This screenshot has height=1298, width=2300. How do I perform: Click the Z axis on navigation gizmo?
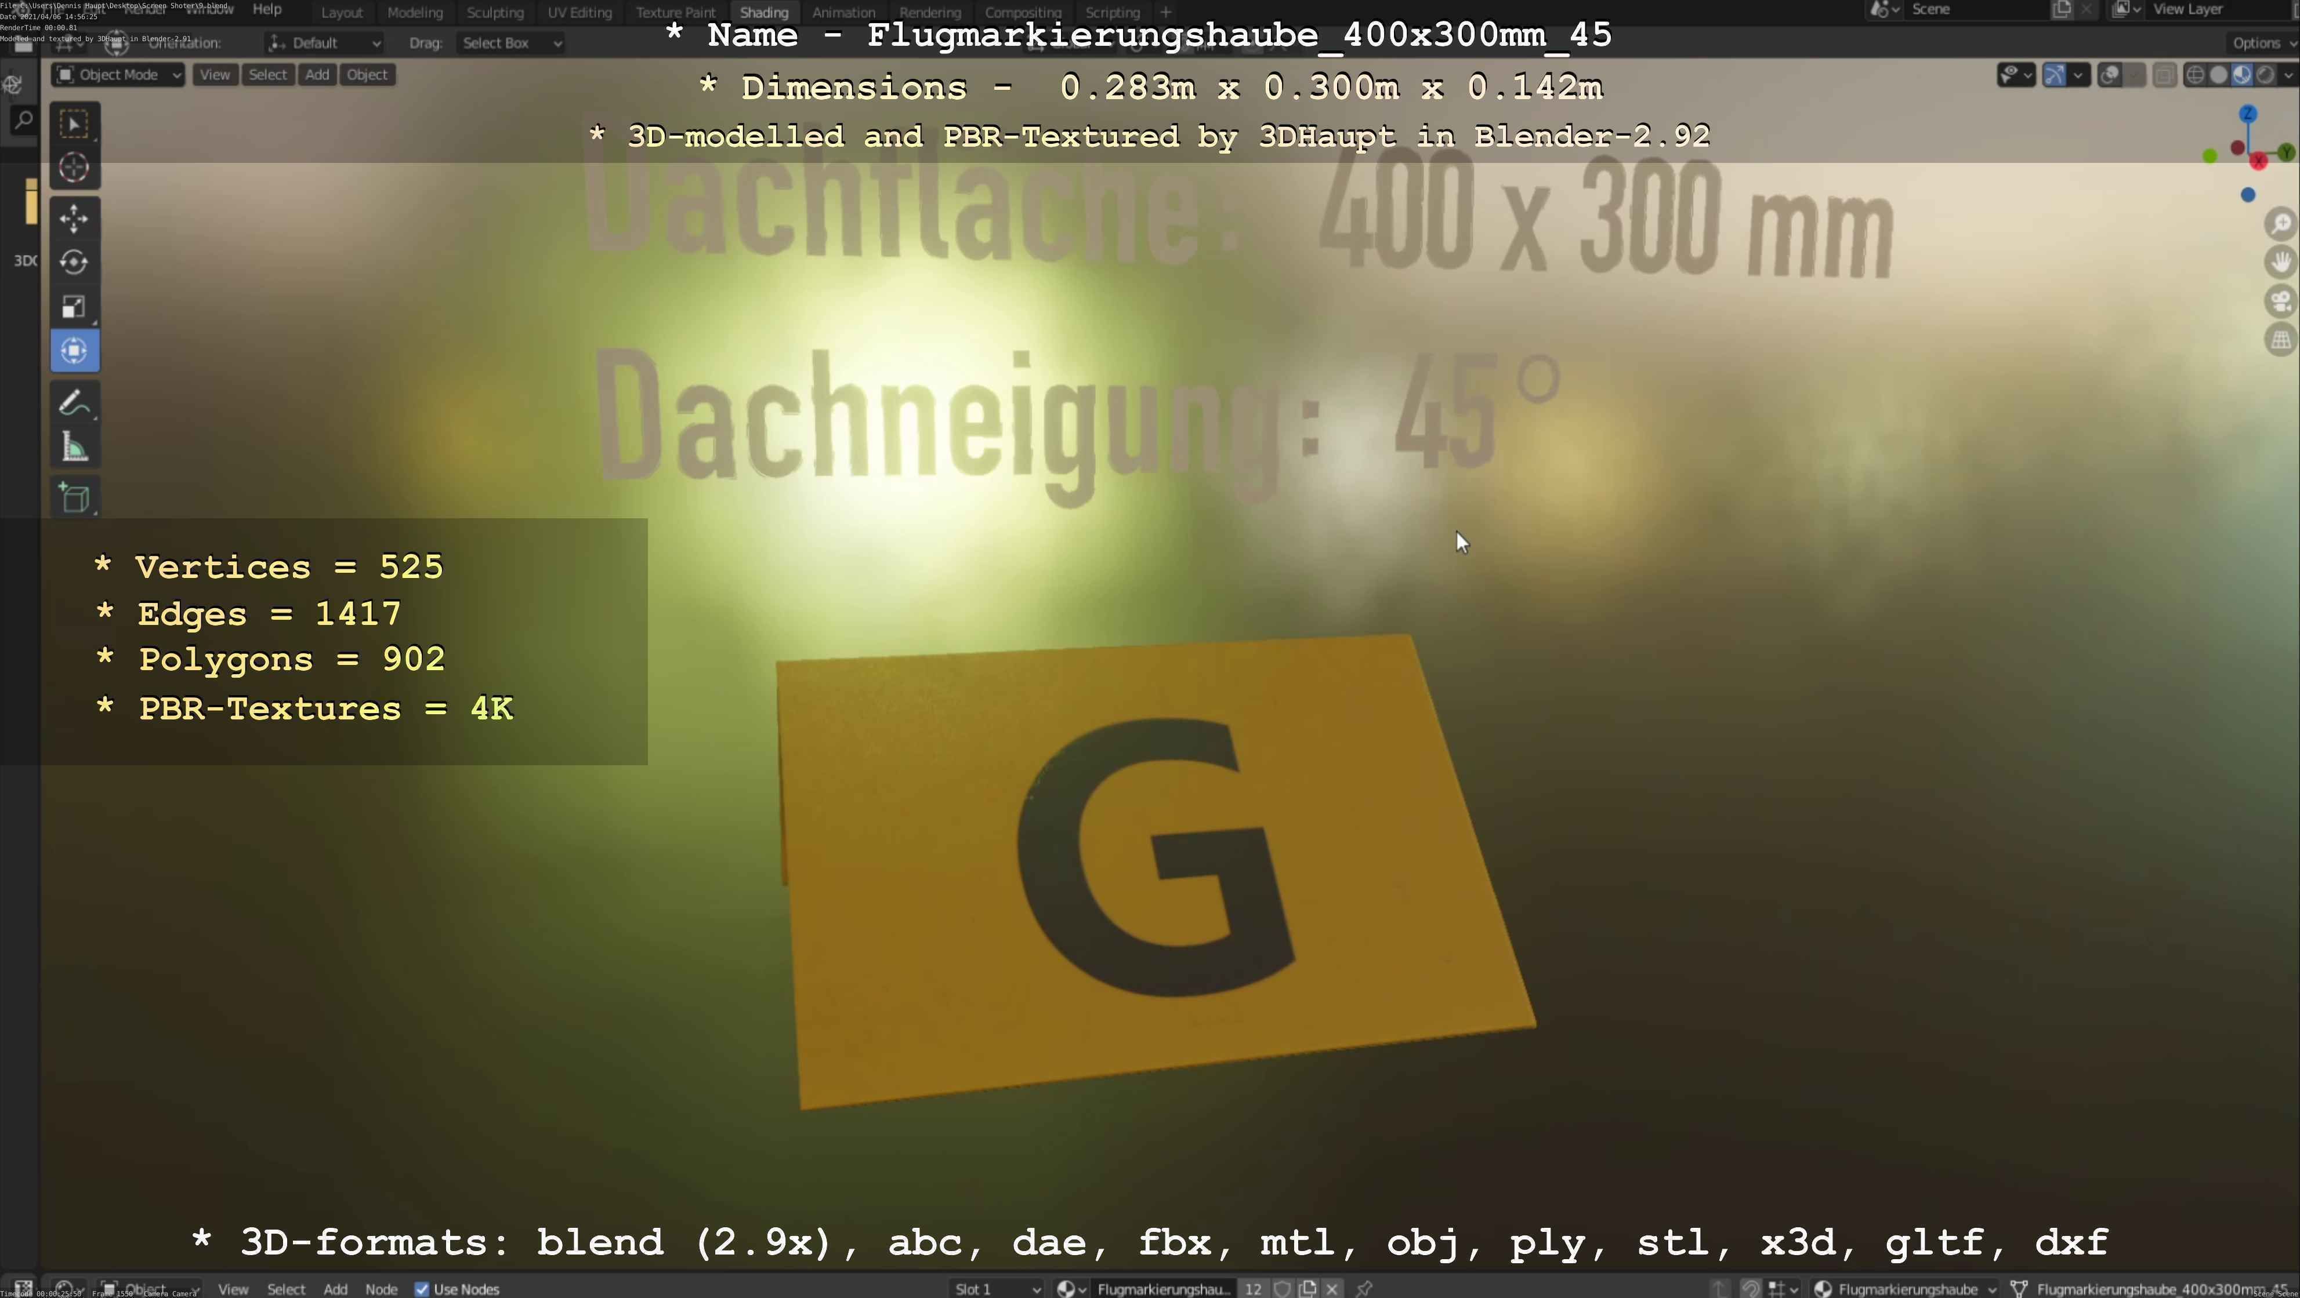coord(2247,114)
